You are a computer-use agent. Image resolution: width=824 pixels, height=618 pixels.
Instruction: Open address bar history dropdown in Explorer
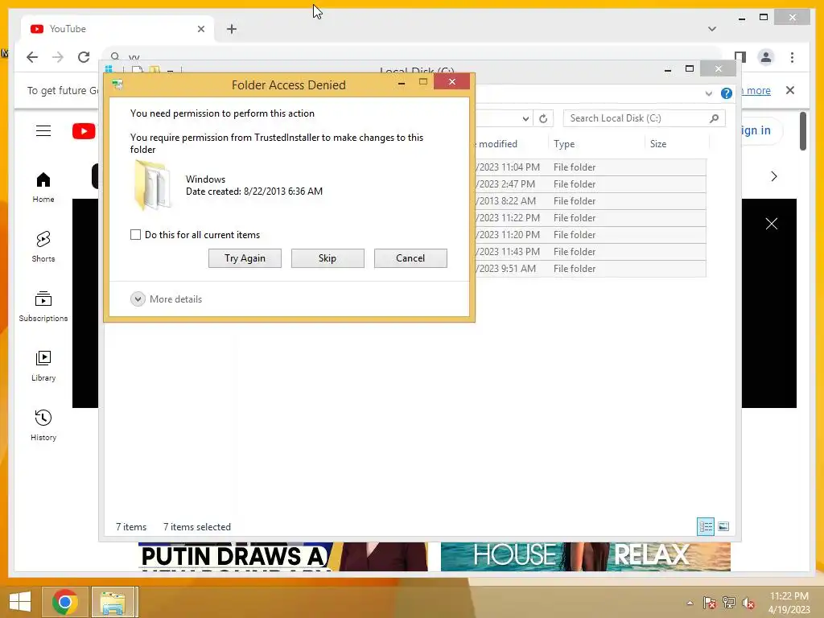[x=525, y=119]
